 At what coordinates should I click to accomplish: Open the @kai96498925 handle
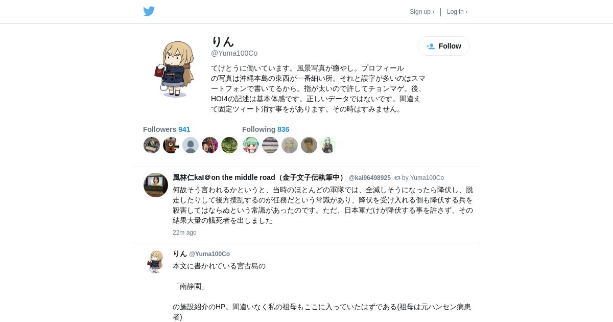370,178
